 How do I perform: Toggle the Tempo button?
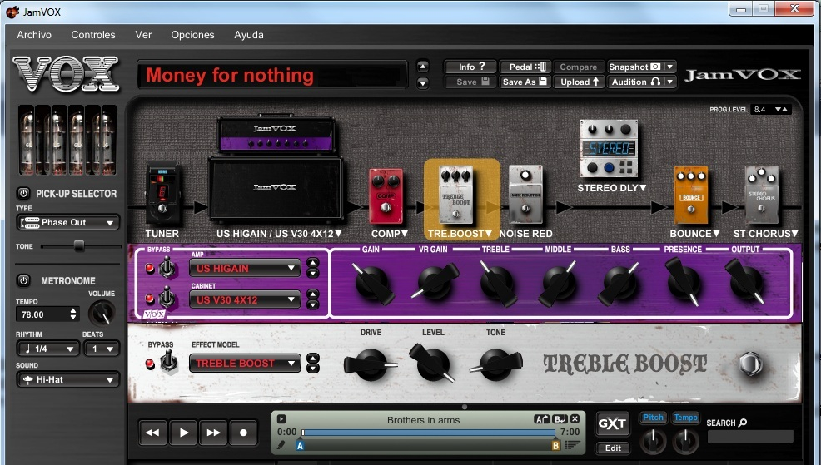[x=686, y=418]
